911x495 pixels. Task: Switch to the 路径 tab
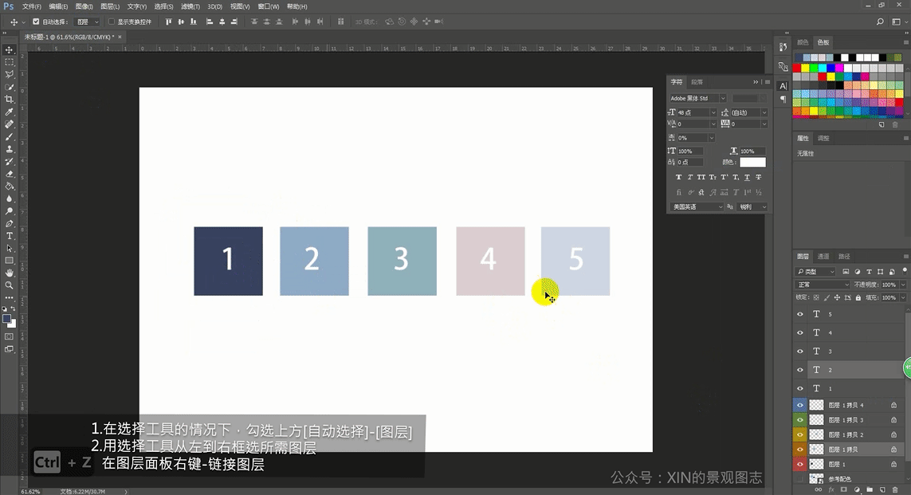pyautogui.click(x=844, y=256)
